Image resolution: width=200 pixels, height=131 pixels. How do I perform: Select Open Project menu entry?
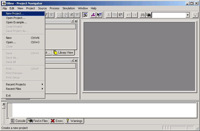tap(23, 18)
